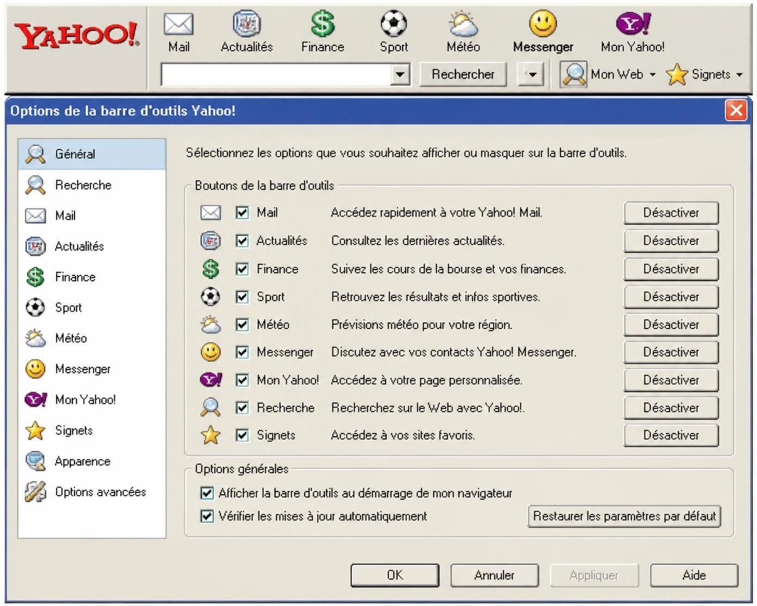Image resolution: width=757 pixels, height=606 pixels.
Task: Click the Mon Web magnifier icon
Action: [x=573, y=75]
